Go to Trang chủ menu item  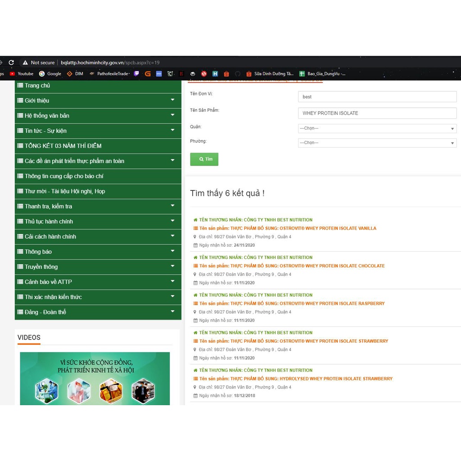click(x=37, y=86)
